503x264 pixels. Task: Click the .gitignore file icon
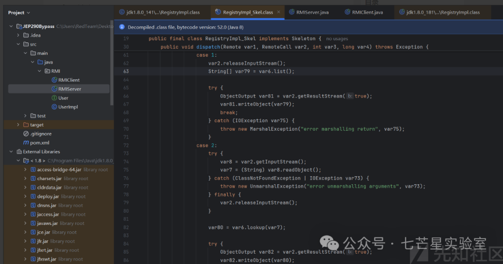pyautogui.click(x=26, y=134)
